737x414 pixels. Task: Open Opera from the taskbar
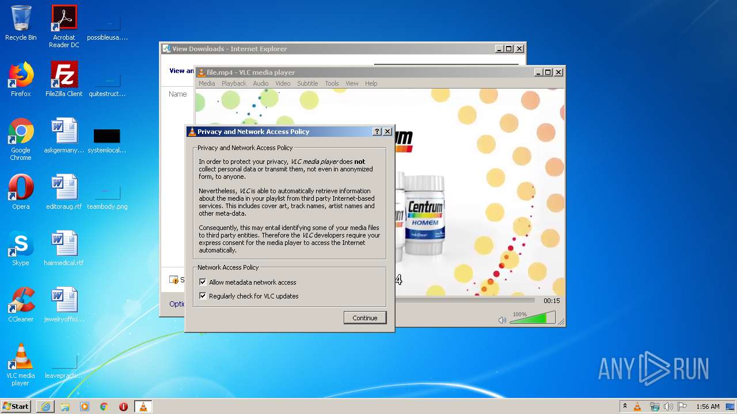[x=123, y=407]
